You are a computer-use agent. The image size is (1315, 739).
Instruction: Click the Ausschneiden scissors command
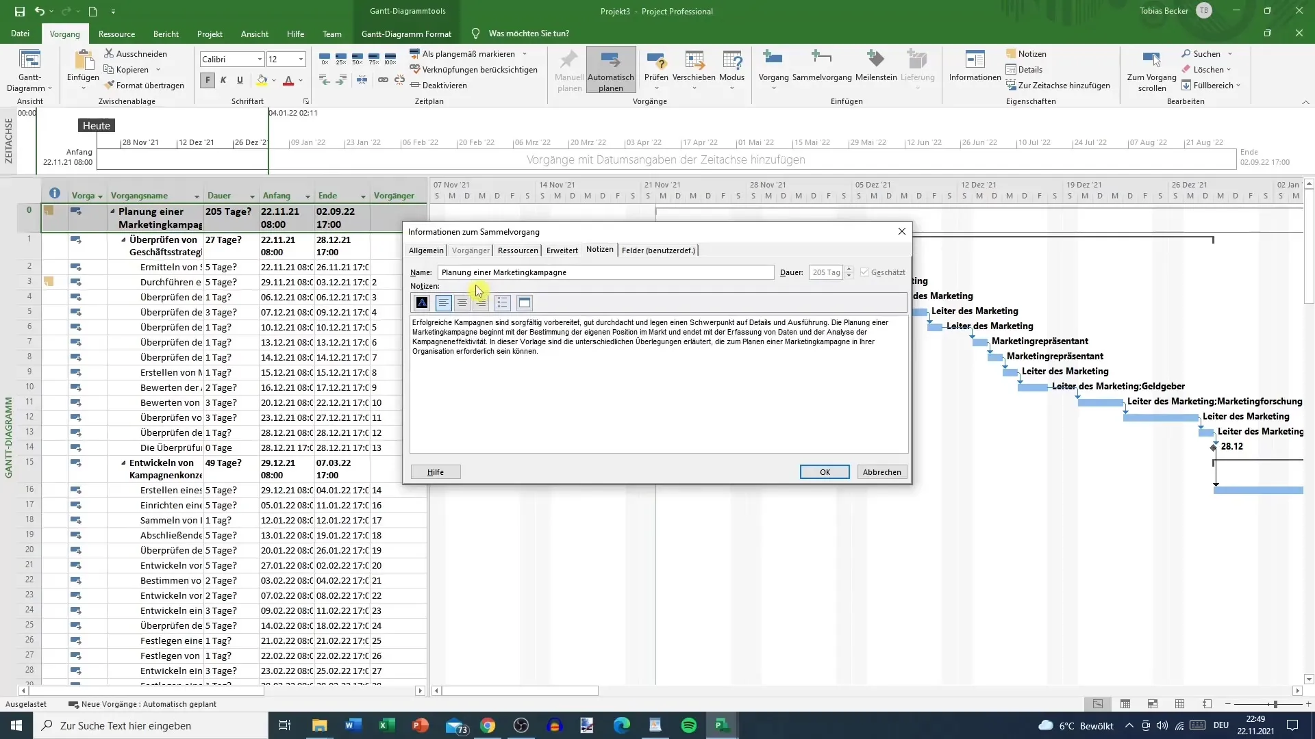coord(136,53)
